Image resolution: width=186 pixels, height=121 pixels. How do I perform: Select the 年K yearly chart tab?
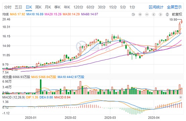tap(67, 7)
